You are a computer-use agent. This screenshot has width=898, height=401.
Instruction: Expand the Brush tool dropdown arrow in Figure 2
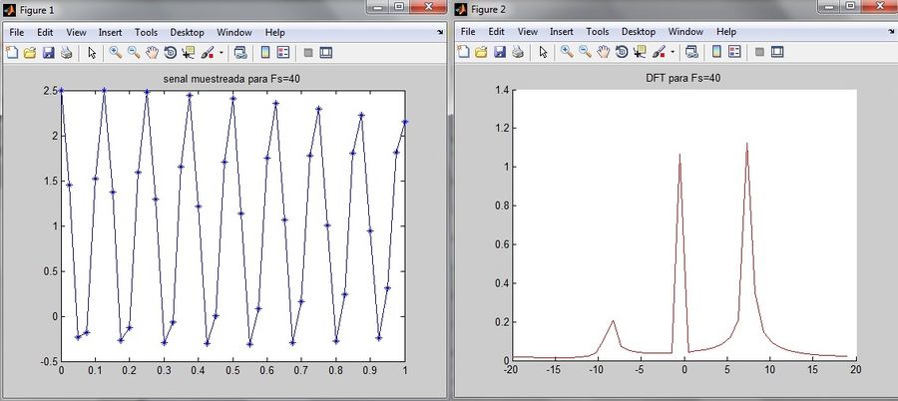[673, 52]
